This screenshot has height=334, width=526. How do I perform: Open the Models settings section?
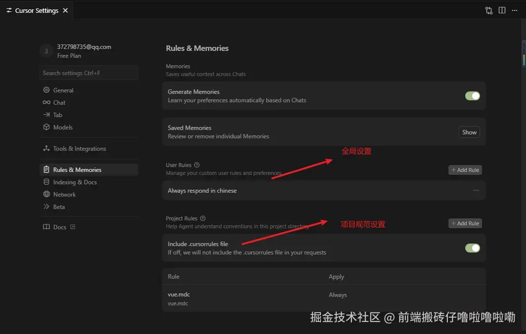pos(89,127)
